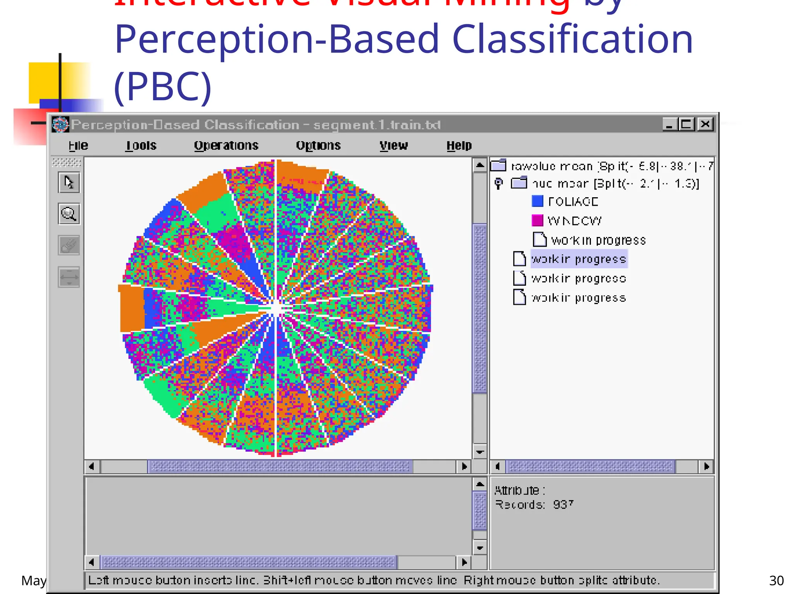Click the visualization horizontal scrollbar thumb
792x594 pixels.
pos(280,466)
